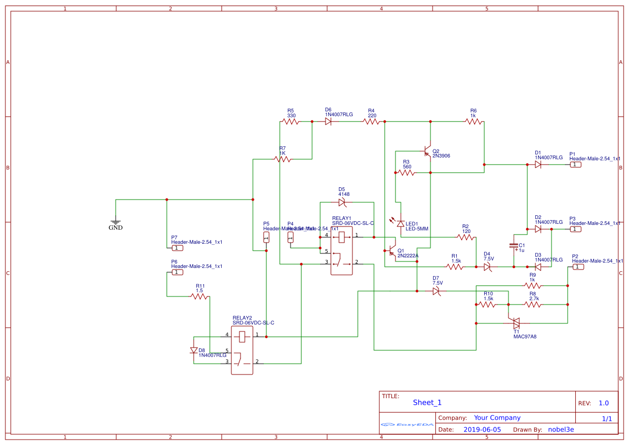The height and width of the screenshot is (445, 629).
Task: Select the D6 diode symbol
Action: [x=328, y=121]
